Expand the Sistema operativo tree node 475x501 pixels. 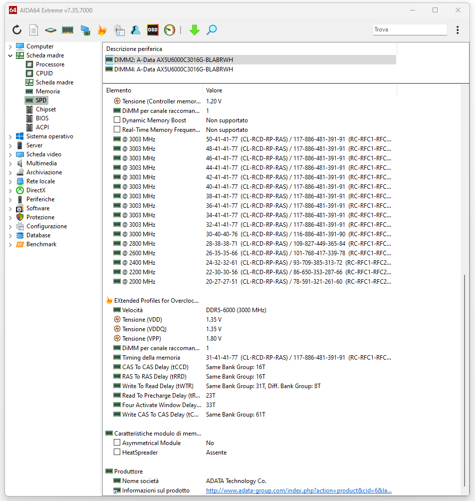[x=10, y=136]
